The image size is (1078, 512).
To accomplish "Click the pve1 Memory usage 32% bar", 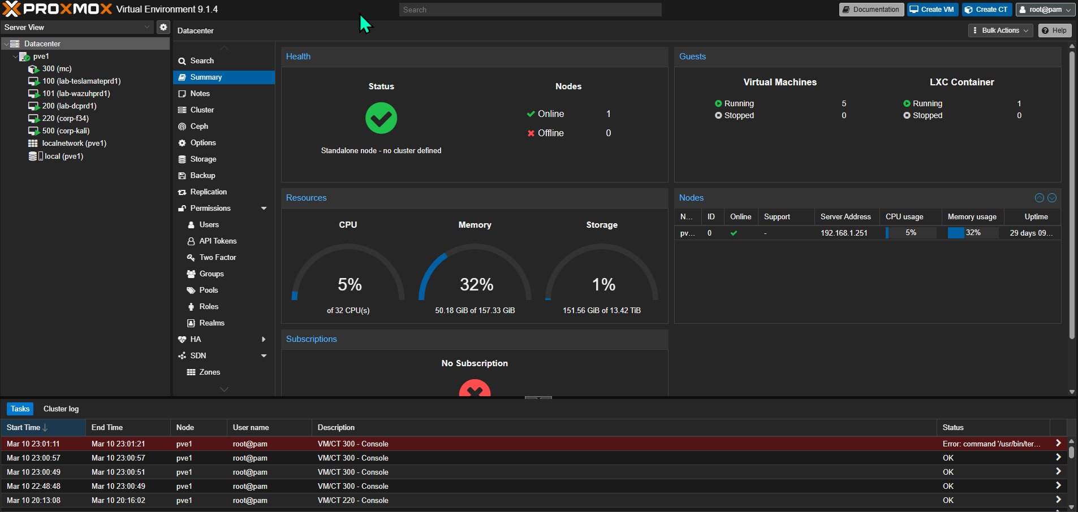I will pos(973,233).
